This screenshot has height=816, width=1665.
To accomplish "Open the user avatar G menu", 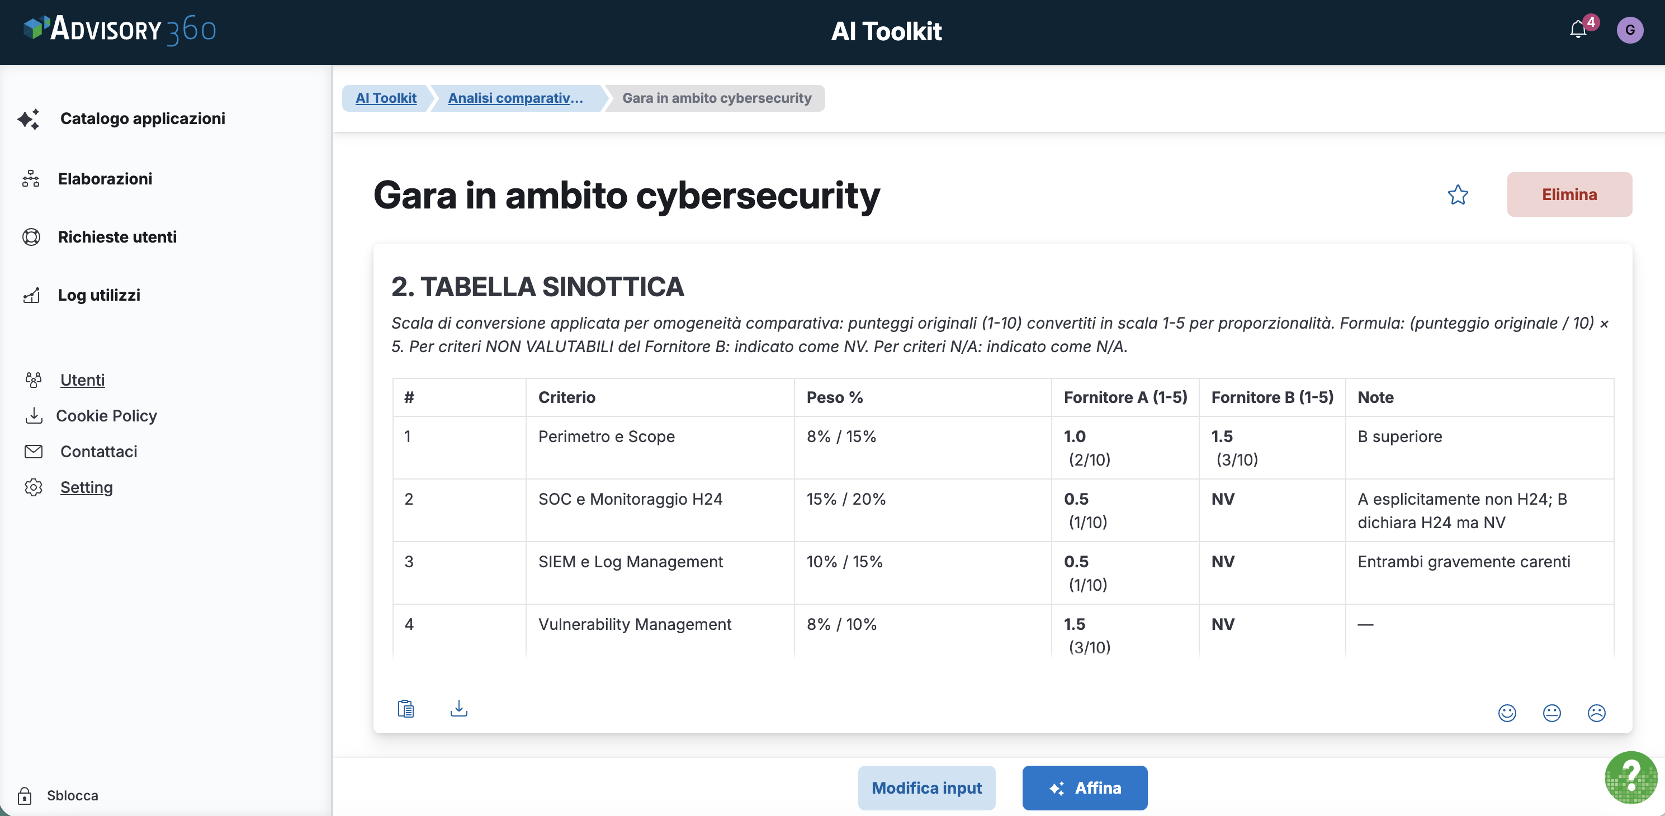I will (x=1629, y=30).
